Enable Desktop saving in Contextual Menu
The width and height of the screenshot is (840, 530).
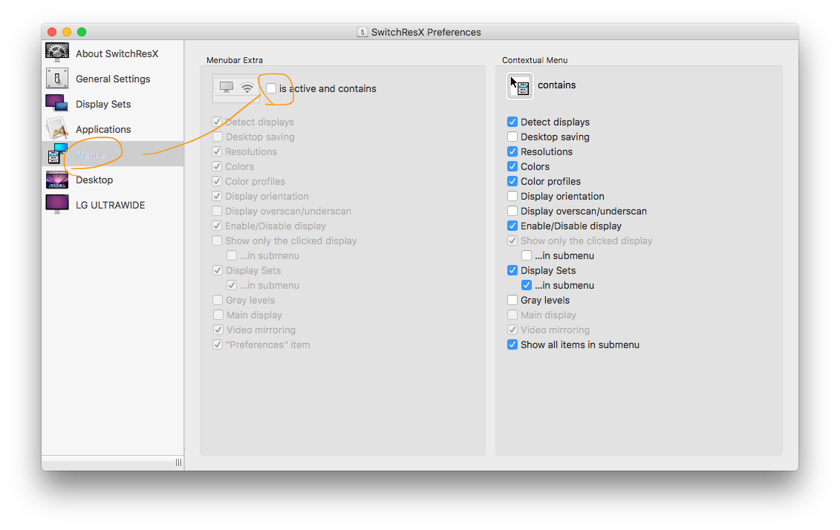[512, 137]
